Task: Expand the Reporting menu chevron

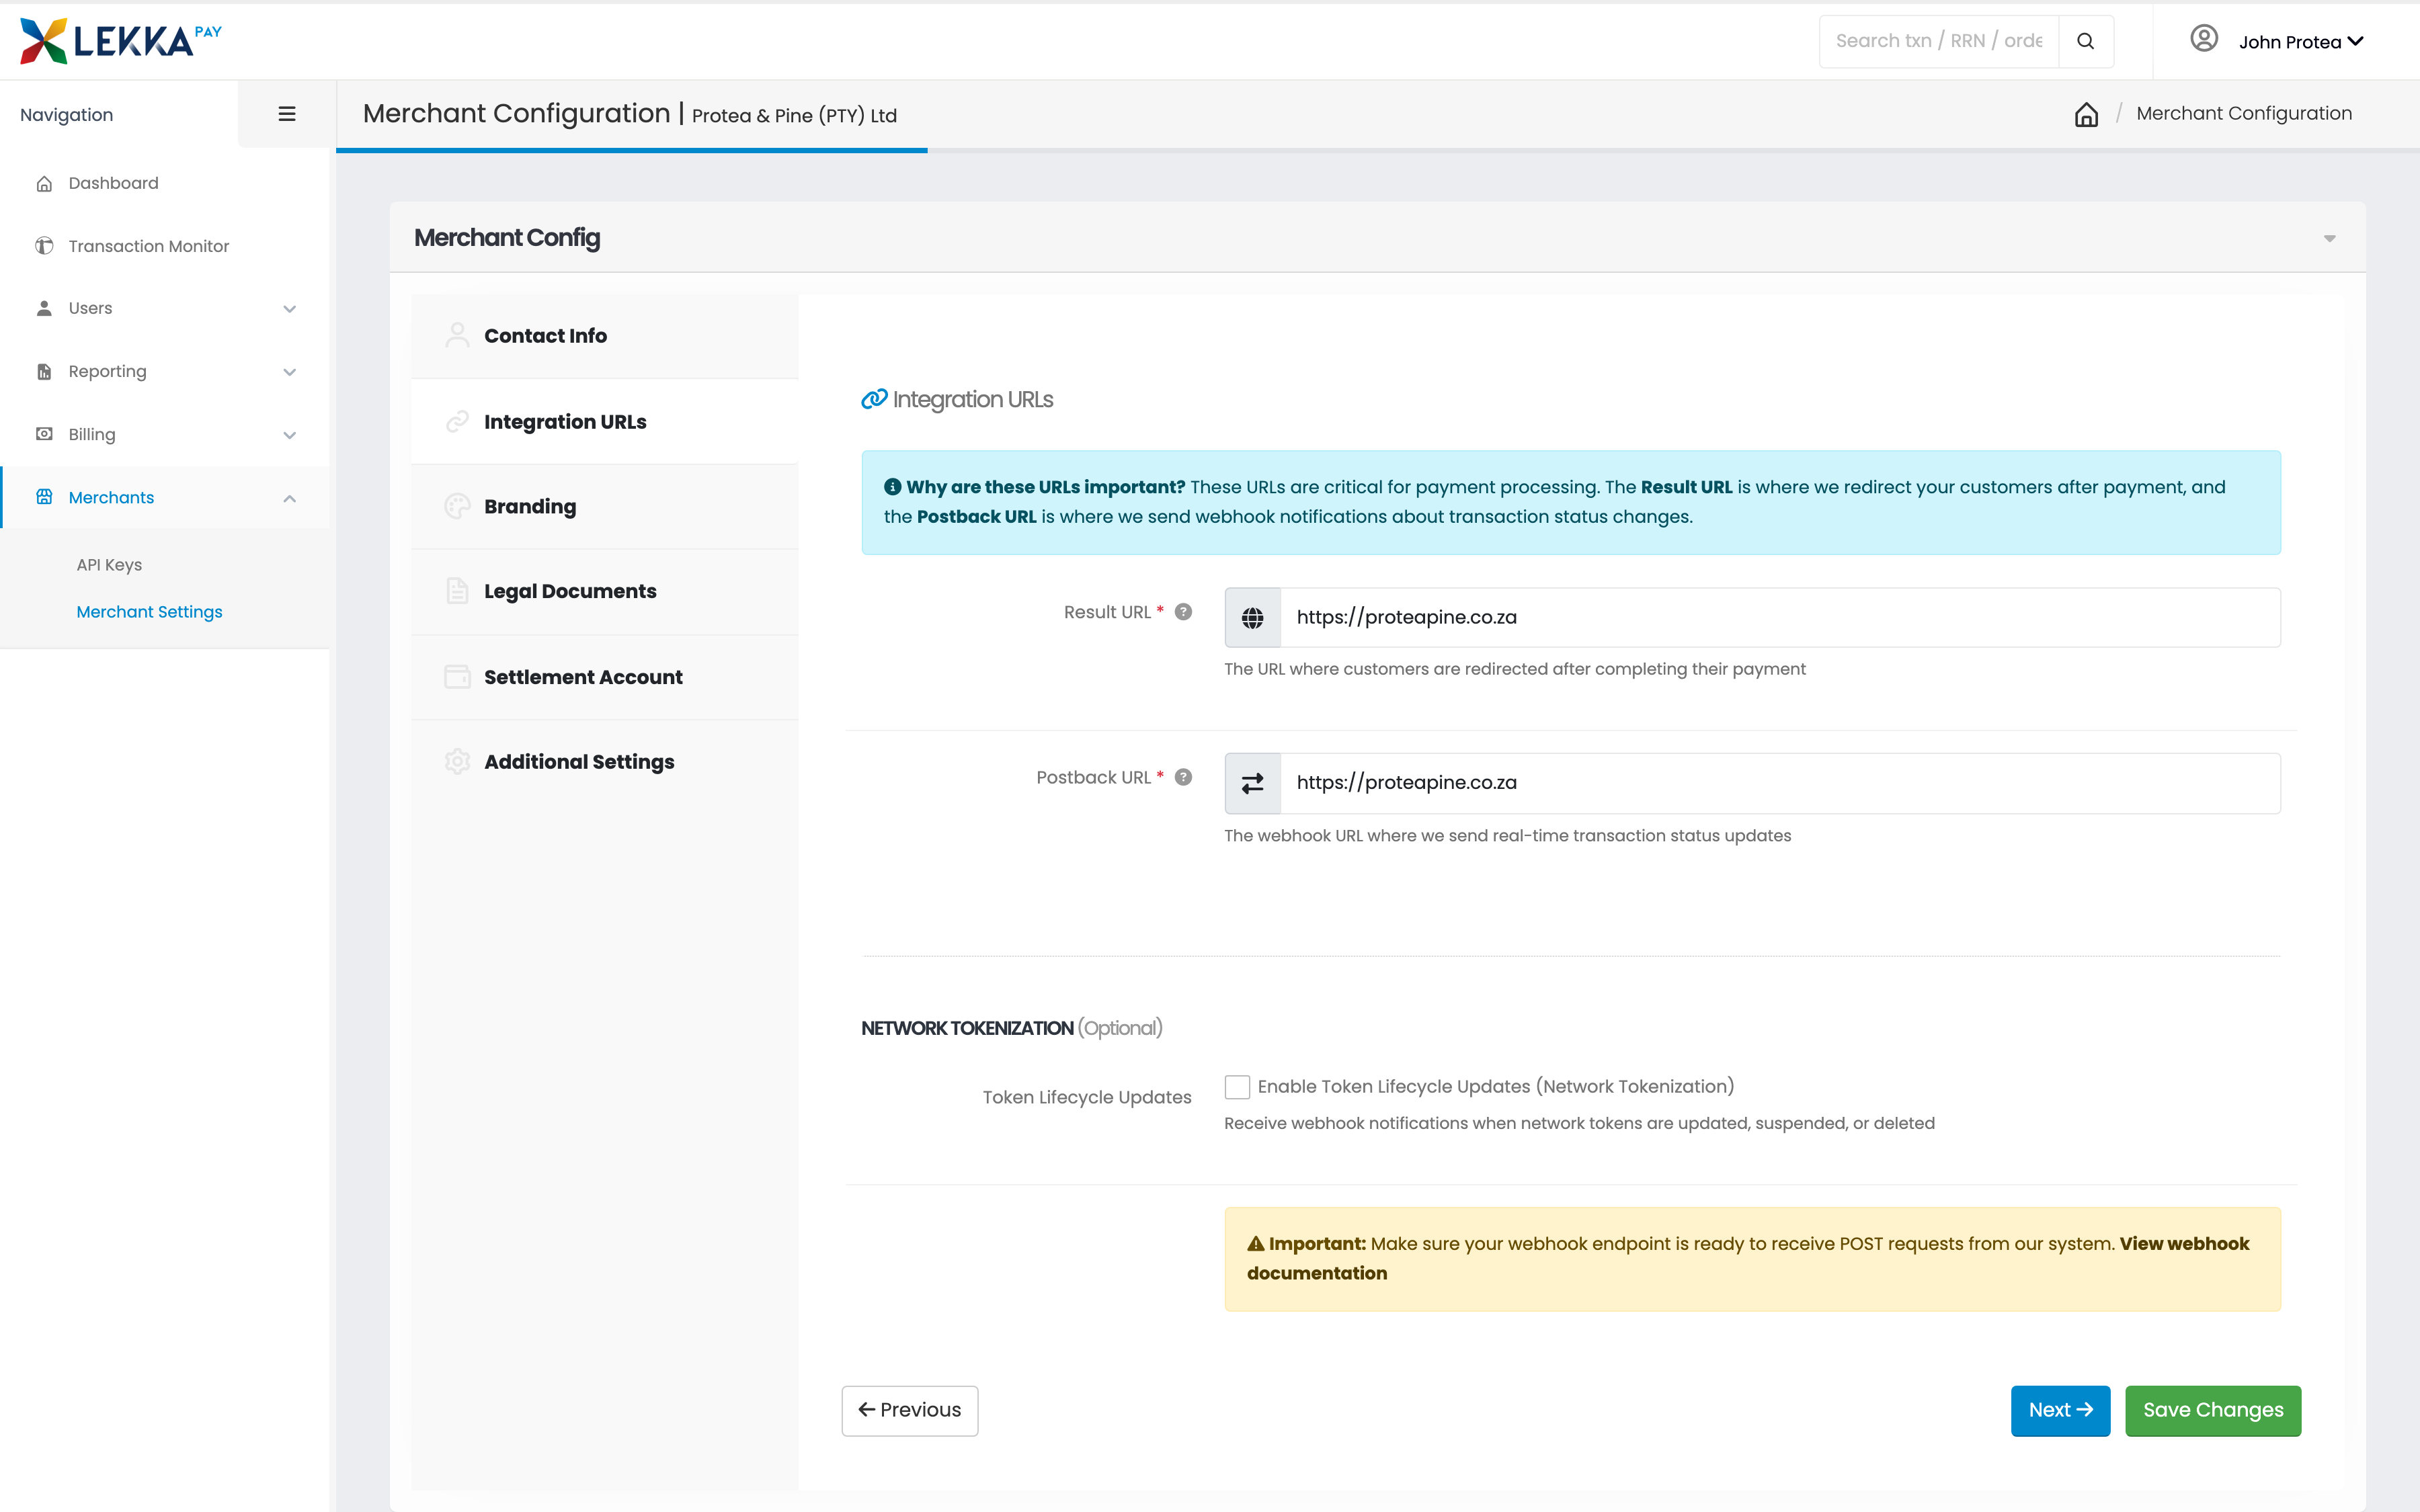Action: pos(289,372)
